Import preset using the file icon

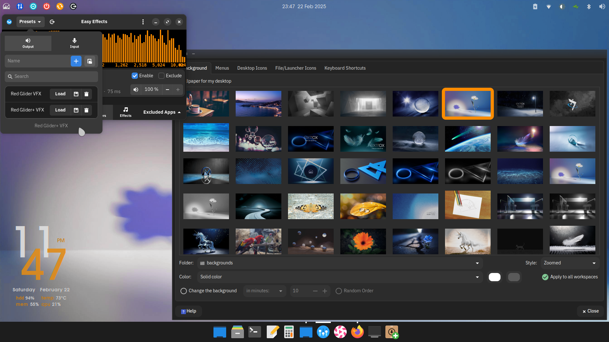point(90,61)
